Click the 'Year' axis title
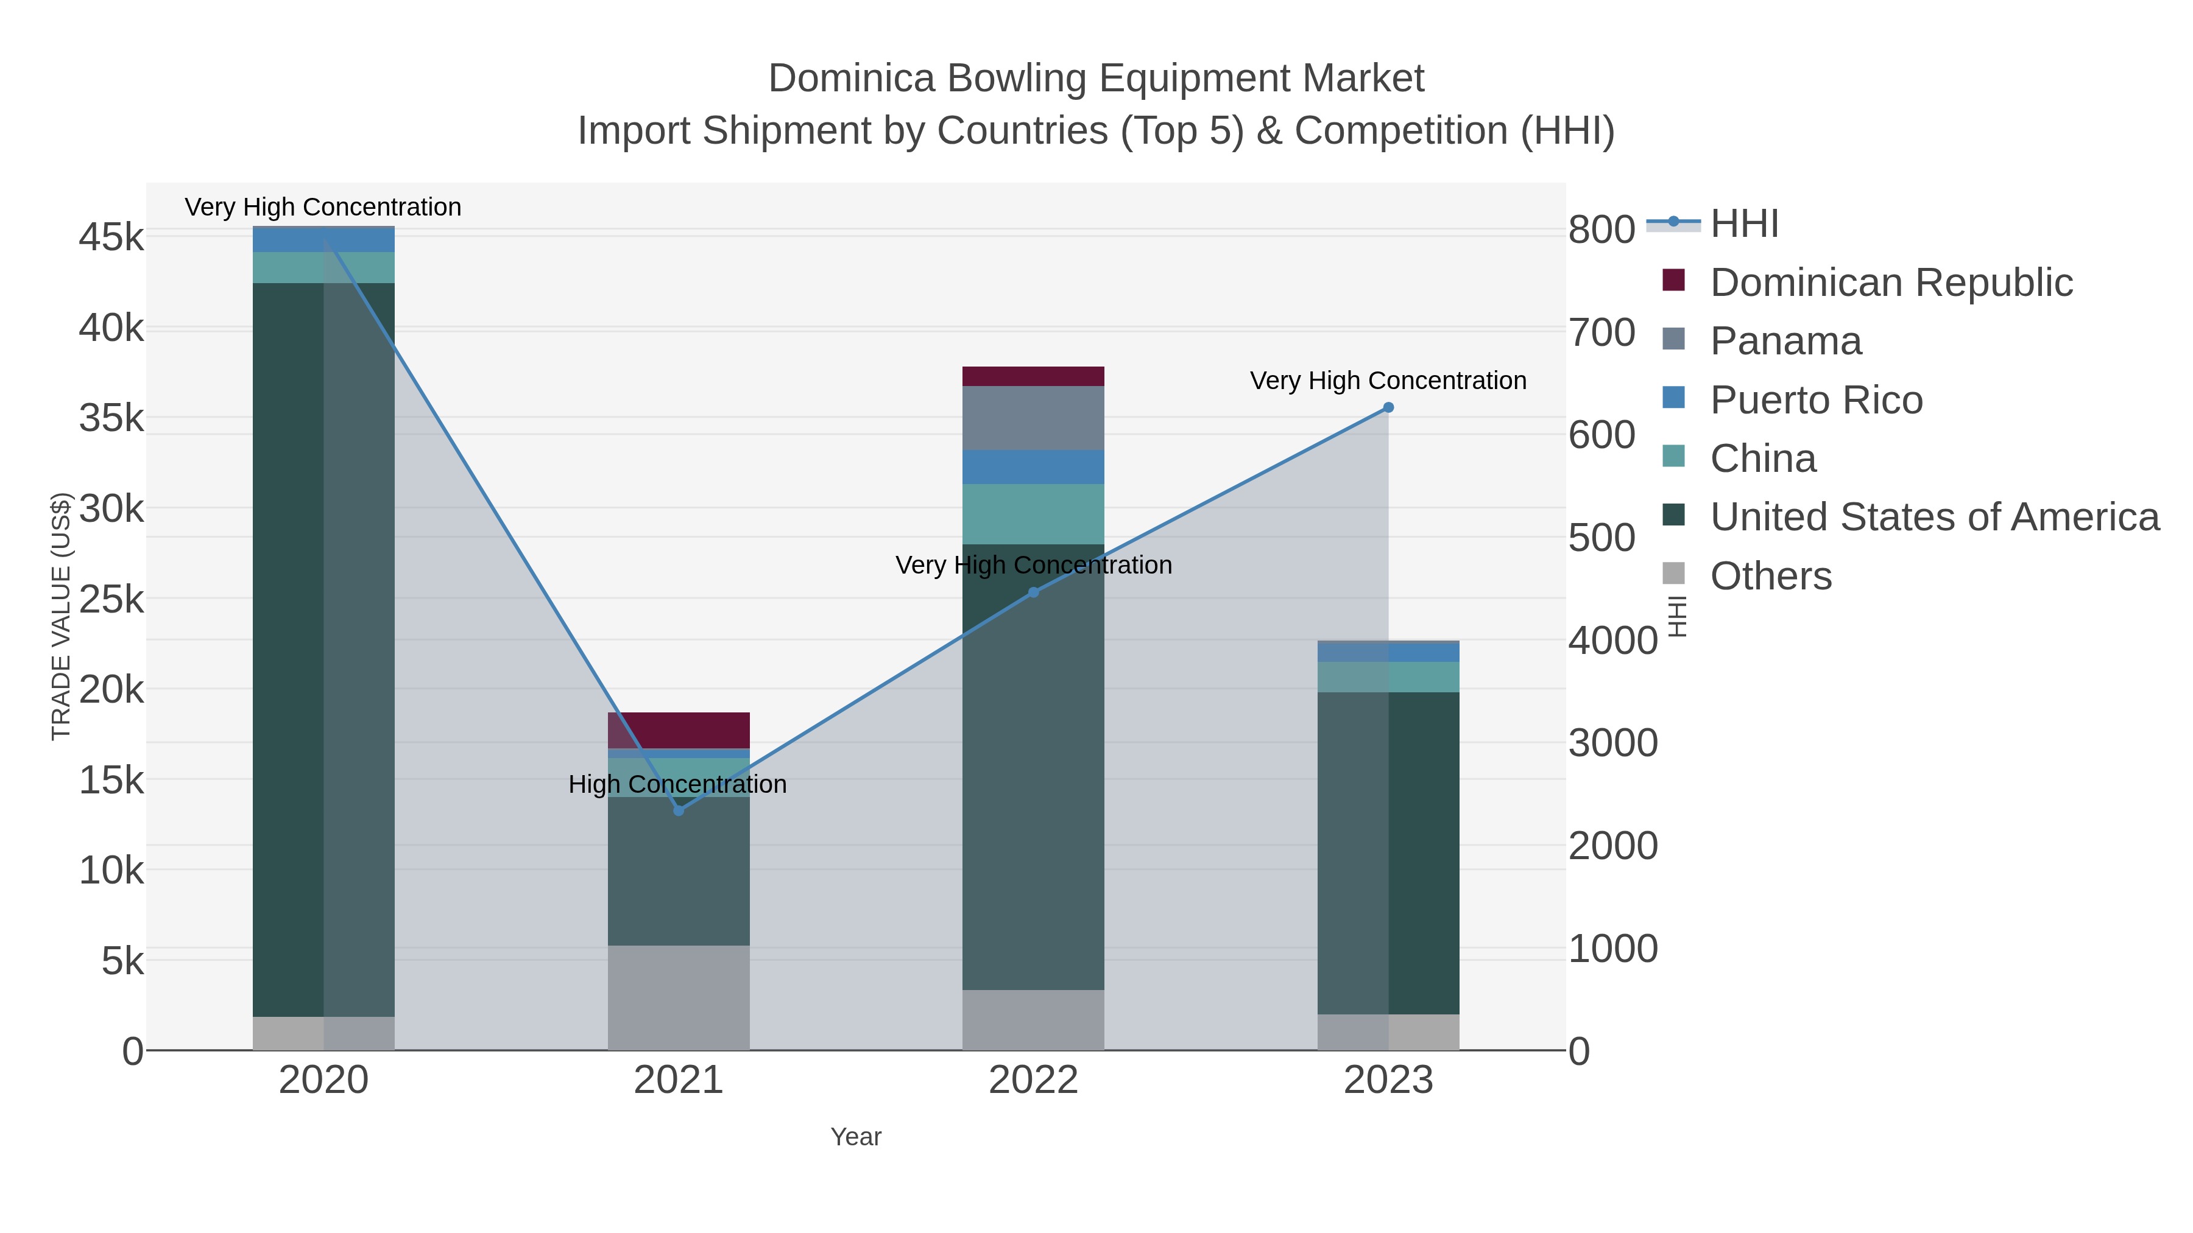The image size is (2193, 1233). pos(856,1137)
